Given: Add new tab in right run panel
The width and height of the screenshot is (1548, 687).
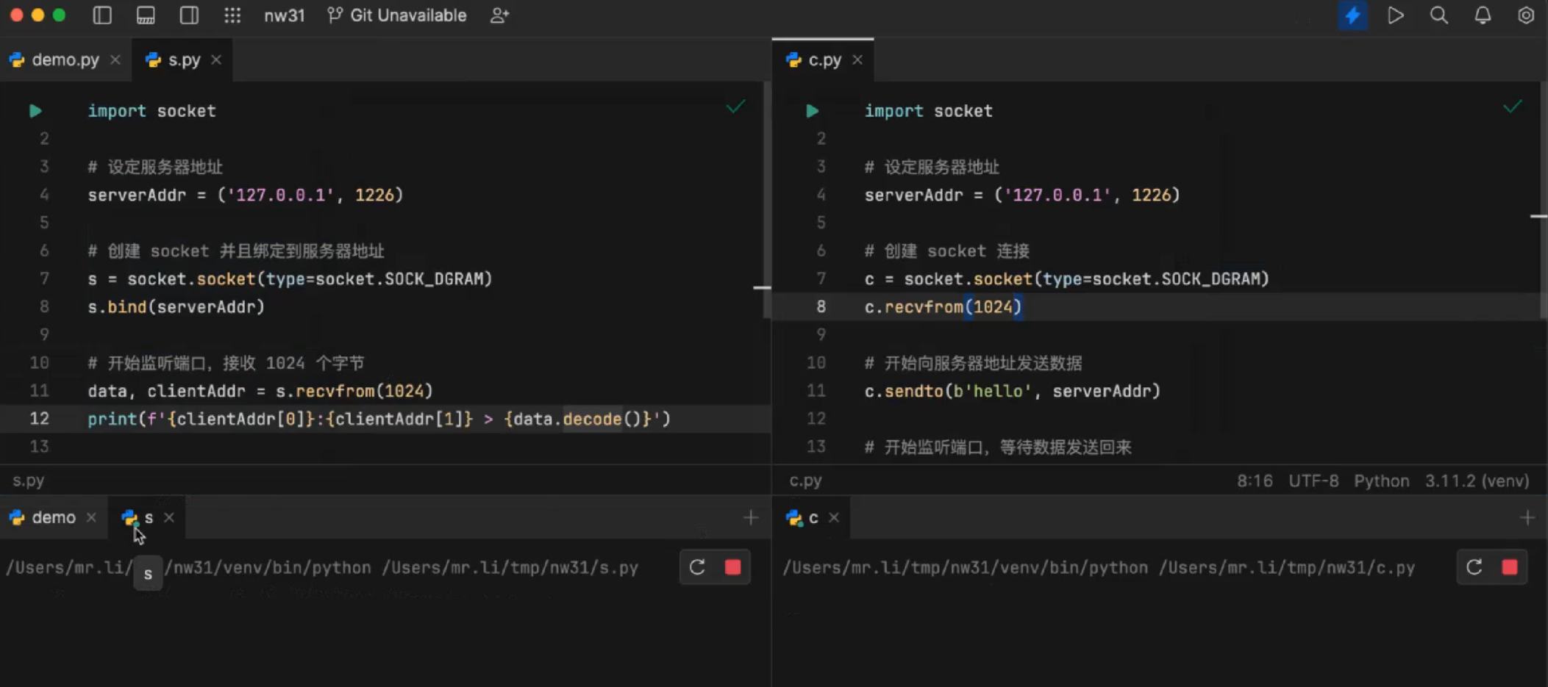Looking at the screenshot, I should [x=1527, y=518].
